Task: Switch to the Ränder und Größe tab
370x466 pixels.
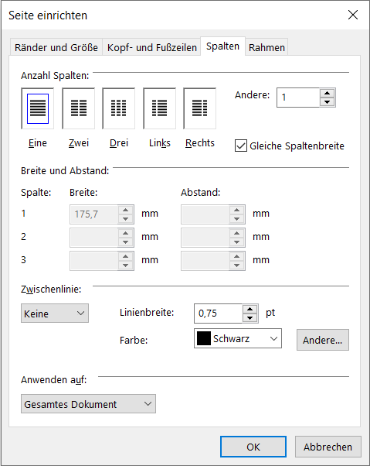Action: click(x=56, y=47)
